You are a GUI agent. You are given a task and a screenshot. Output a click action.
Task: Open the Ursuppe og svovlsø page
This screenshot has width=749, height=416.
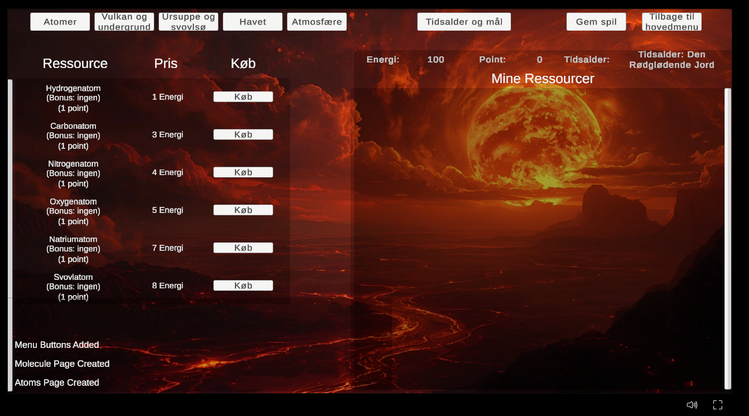point(189,22)
